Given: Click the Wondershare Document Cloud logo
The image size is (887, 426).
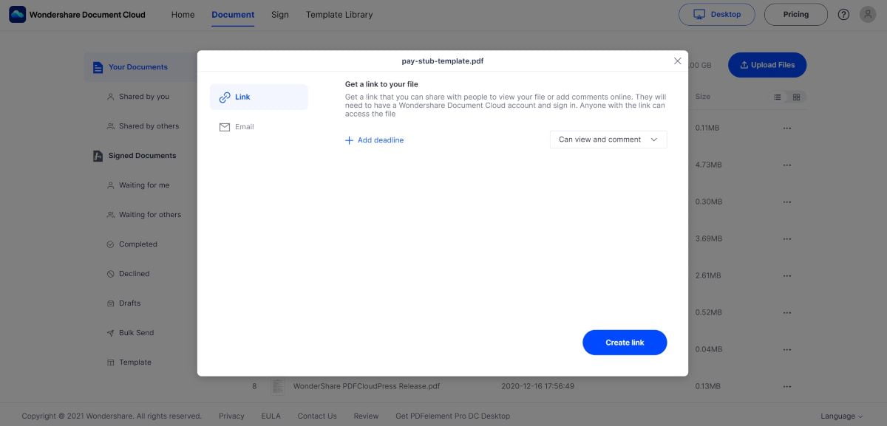Looking at the screenshot, I should [x=77, y=14].
